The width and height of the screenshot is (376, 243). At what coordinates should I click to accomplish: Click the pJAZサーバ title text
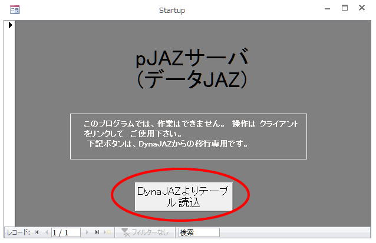[192, 58]
